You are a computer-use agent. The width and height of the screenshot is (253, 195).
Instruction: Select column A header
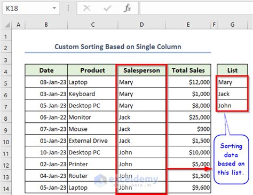(18, 25)
